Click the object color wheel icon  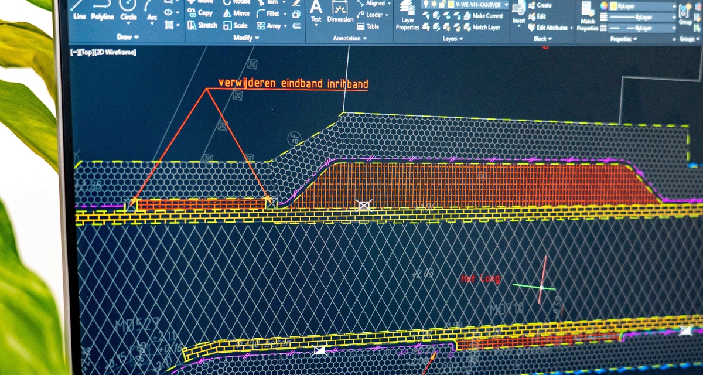pos(603,6)
